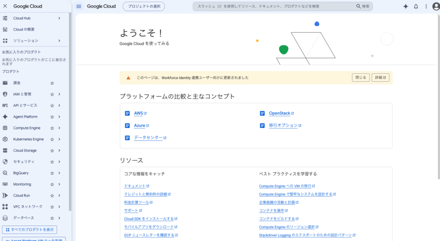The image size is (440, 241).
Task: Open the ドキュメント resource link
Action: click(134, 186)
